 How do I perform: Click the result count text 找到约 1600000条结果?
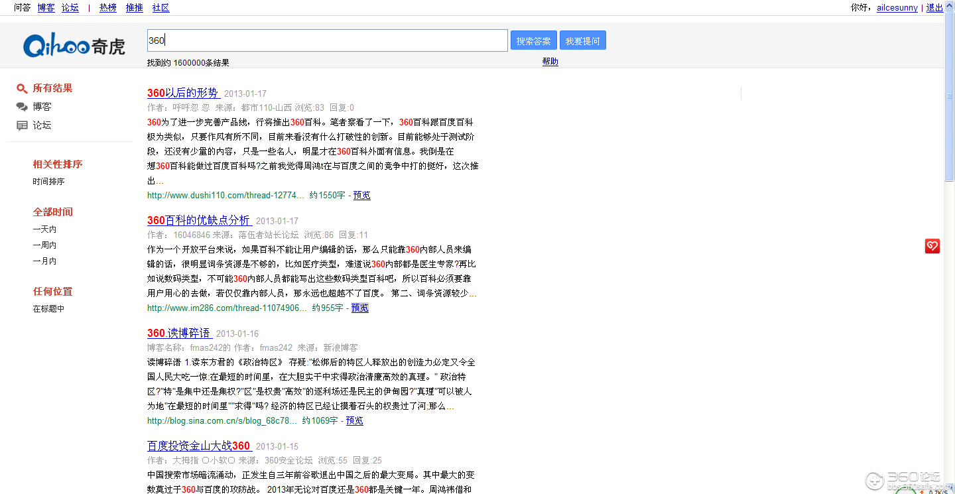tap(188, 63)
